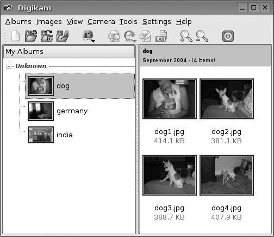Click the zoom in magnifier icon
Screen dimensions: 274x237
[x=186, y=36]
